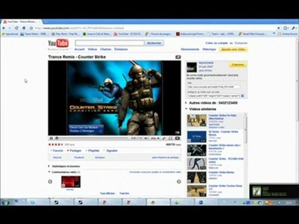
Task: Close the YouTube browser tab
Action: coord(39,22)
